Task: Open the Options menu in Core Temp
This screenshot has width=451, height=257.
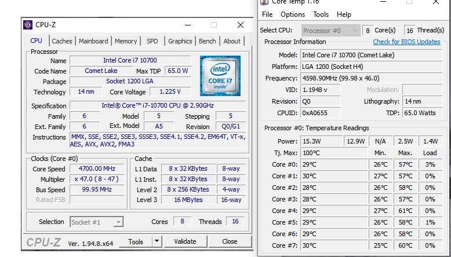Action: [293, 14]
